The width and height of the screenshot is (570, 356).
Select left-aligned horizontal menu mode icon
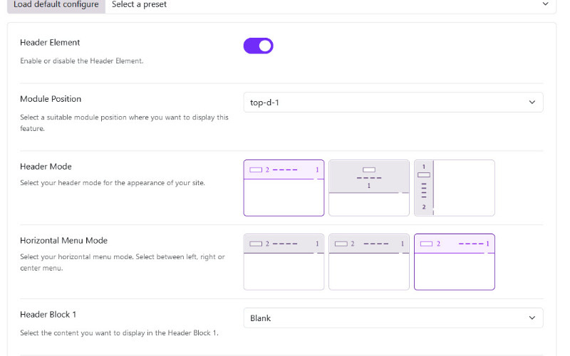point(284,262)
